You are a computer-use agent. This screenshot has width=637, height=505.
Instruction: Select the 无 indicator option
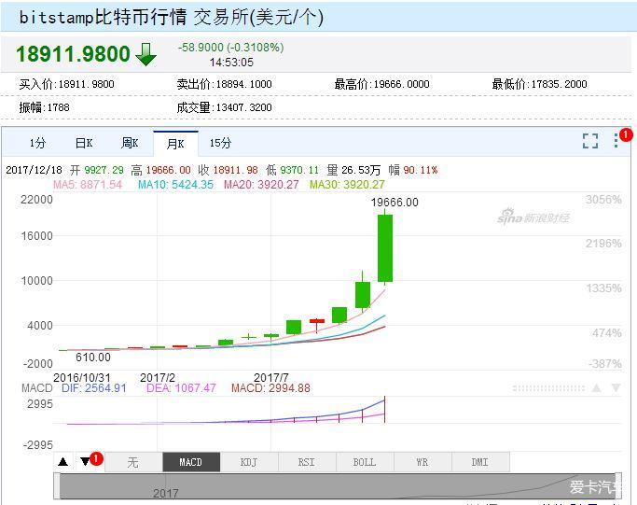click(133, 462)
